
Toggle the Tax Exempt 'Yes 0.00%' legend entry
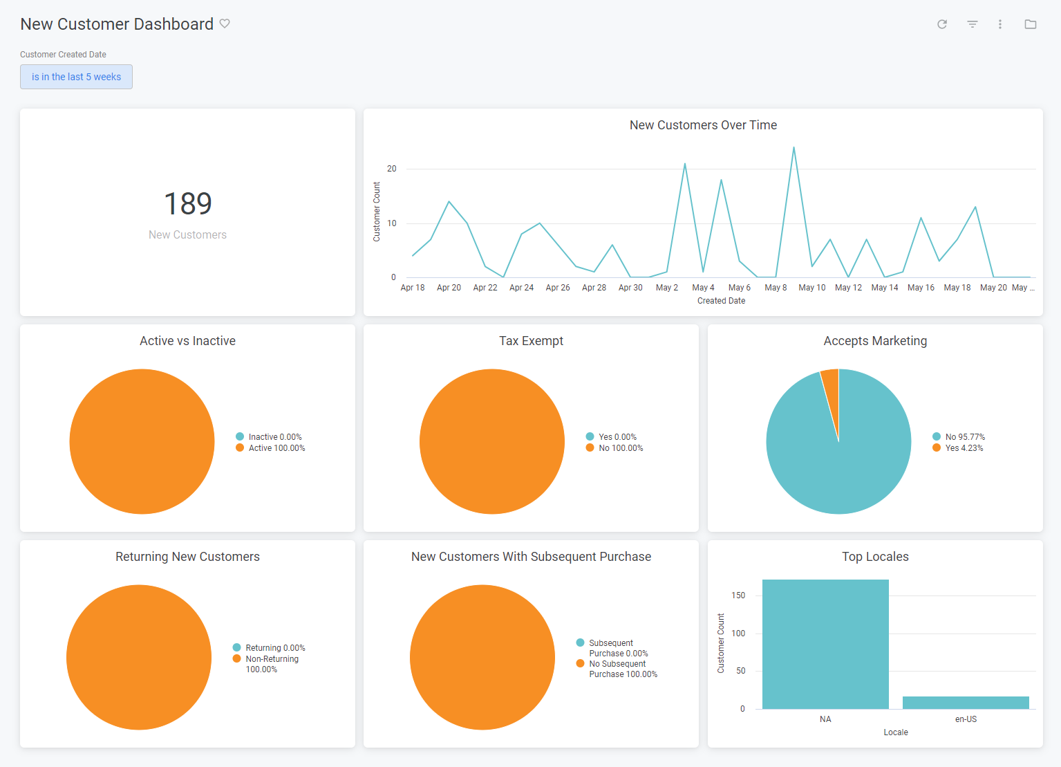611,436
